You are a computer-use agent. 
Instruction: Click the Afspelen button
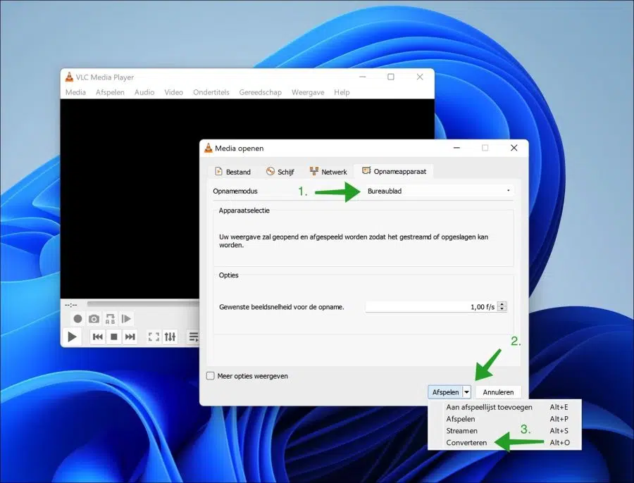tap(445, 392)
